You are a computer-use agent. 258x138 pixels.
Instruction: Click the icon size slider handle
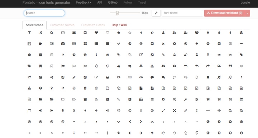[117, 13]
